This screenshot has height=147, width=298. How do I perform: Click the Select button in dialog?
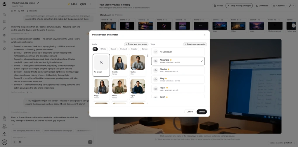[x=202, y=112]
